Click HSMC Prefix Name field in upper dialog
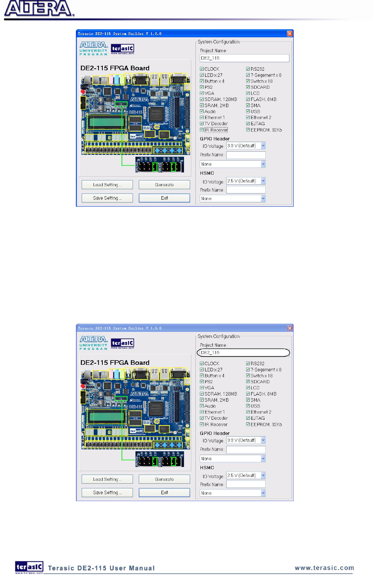 coord(246,190)
